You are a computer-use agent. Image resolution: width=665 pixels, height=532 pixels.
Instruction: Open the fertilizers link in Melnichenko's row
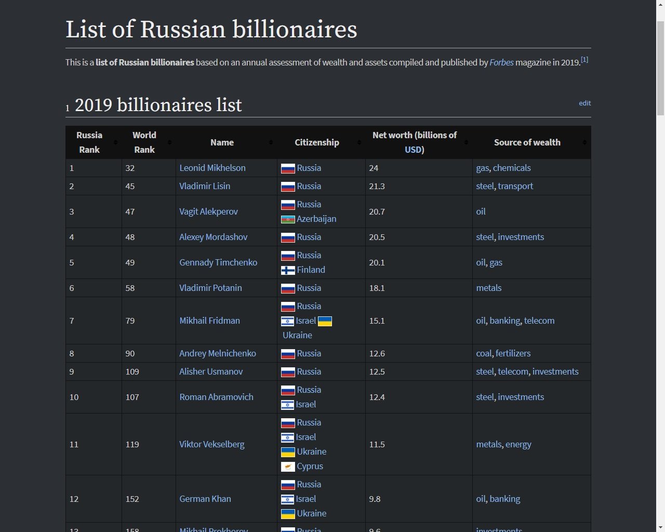pos(513,353)
